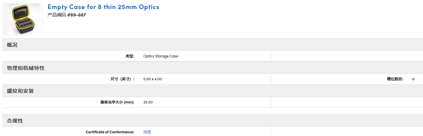Select the 25.00 compatible optic size value

click(148, 102)
